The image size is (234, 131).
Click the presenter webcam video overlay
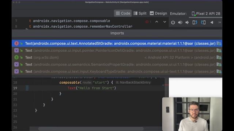click(192, 114)
